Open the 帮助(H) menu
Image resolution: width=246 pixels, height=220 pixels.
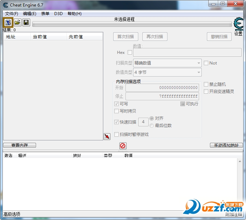[x=74, y=14]
